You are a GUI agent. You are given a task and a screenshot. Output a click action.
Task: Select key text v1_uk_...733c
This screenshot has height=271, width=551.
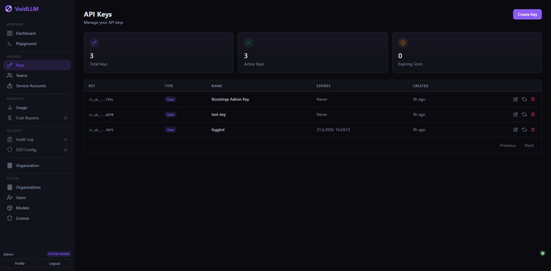pos(101,100)
